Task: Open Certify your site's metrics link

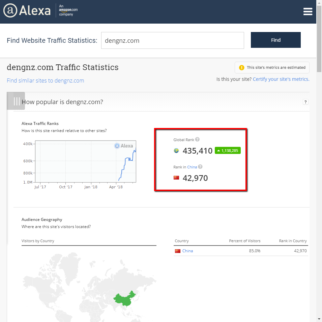Action: 281,79
